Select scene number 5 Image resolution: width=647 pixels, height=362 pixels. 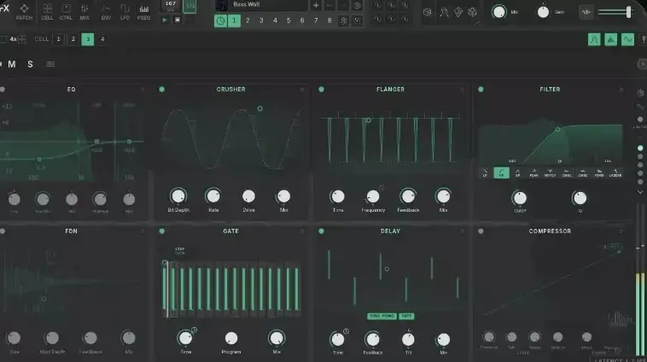pyautogui.click(x=289, y=20)
